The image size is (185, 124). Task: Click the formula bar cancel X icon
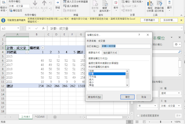tap(30, 28)
